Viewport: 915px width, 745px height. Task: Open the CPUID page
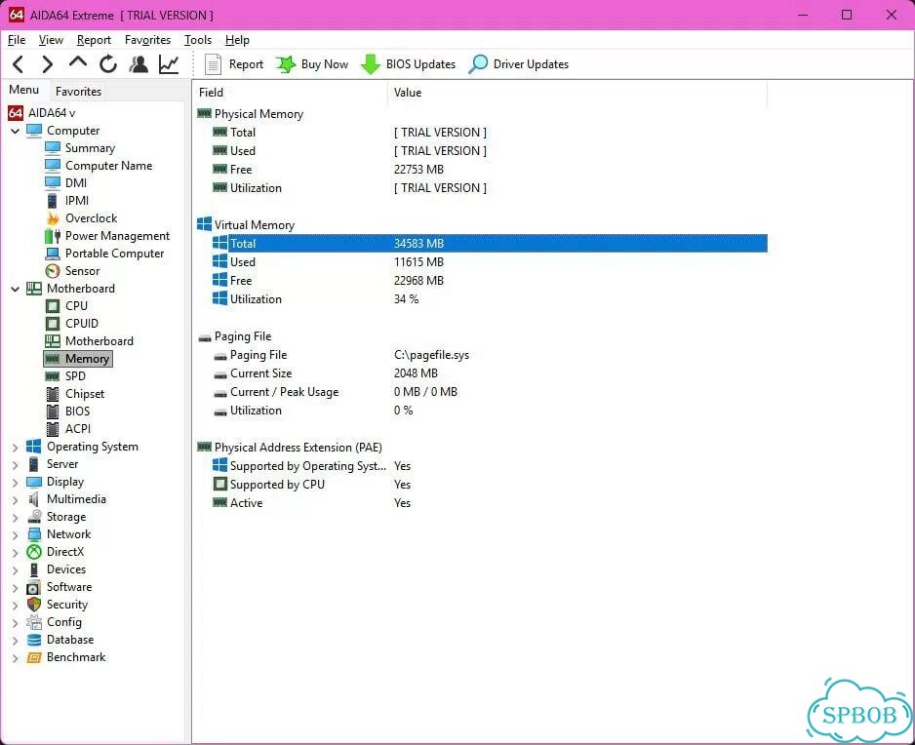pyautogui.click(x=82, y=323)
